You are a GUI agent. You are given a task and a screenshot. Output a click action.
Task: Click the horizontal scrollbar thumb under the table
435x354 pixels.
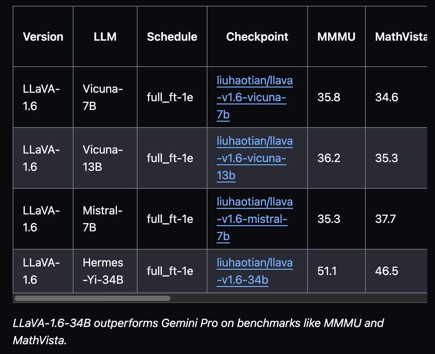(92, 298)
